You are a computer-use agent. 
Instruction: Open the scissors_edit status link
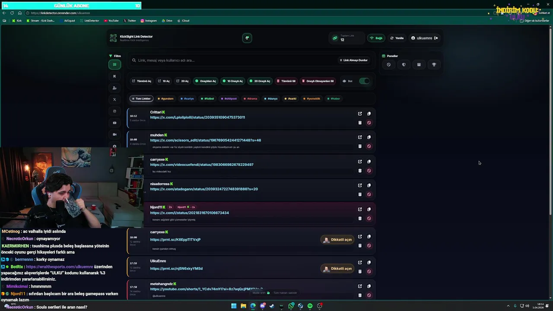coord(205,140)
